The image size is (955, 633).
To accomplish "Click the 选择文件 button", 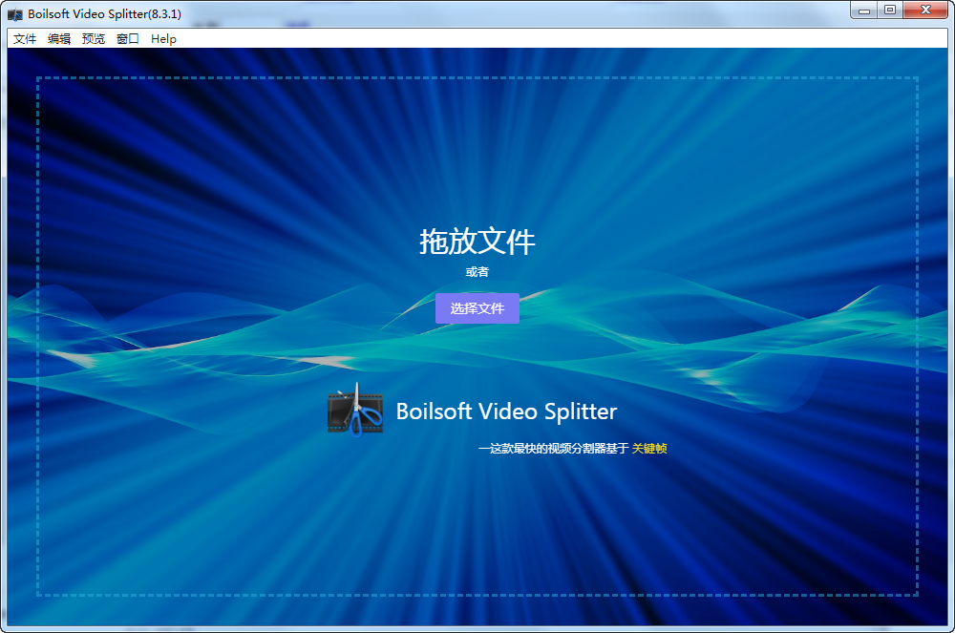I will click(x=477, y=308).
